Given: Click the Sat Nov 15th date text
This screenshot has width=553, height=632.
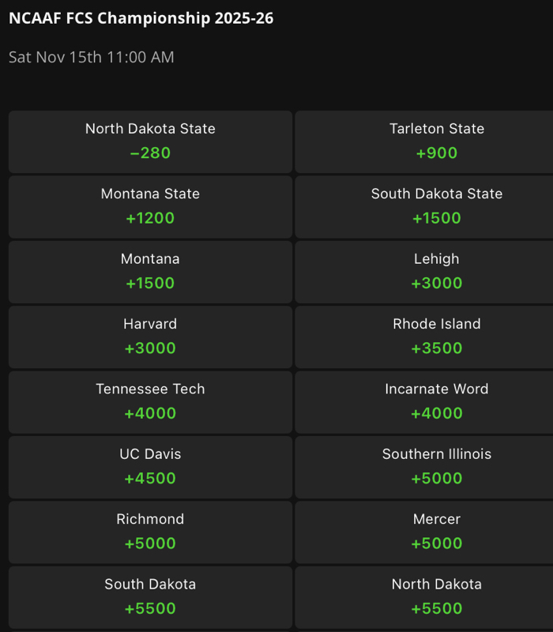Looking at the screenshot, I should [92, 57].
